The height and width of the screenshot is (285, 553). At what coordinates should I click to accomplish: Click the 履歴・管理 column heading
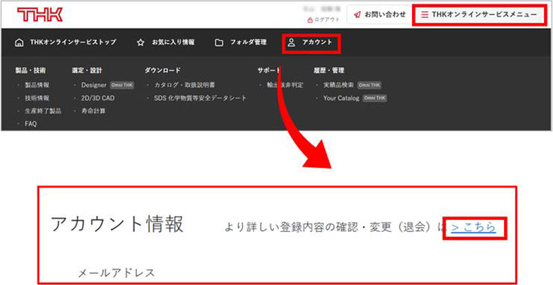click(329, 70)
